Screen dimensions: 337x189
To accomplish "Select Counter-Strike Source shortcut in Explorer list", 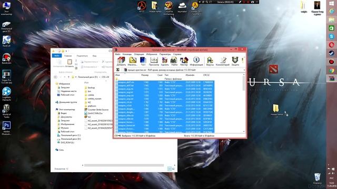I will [x=96, y=110].
